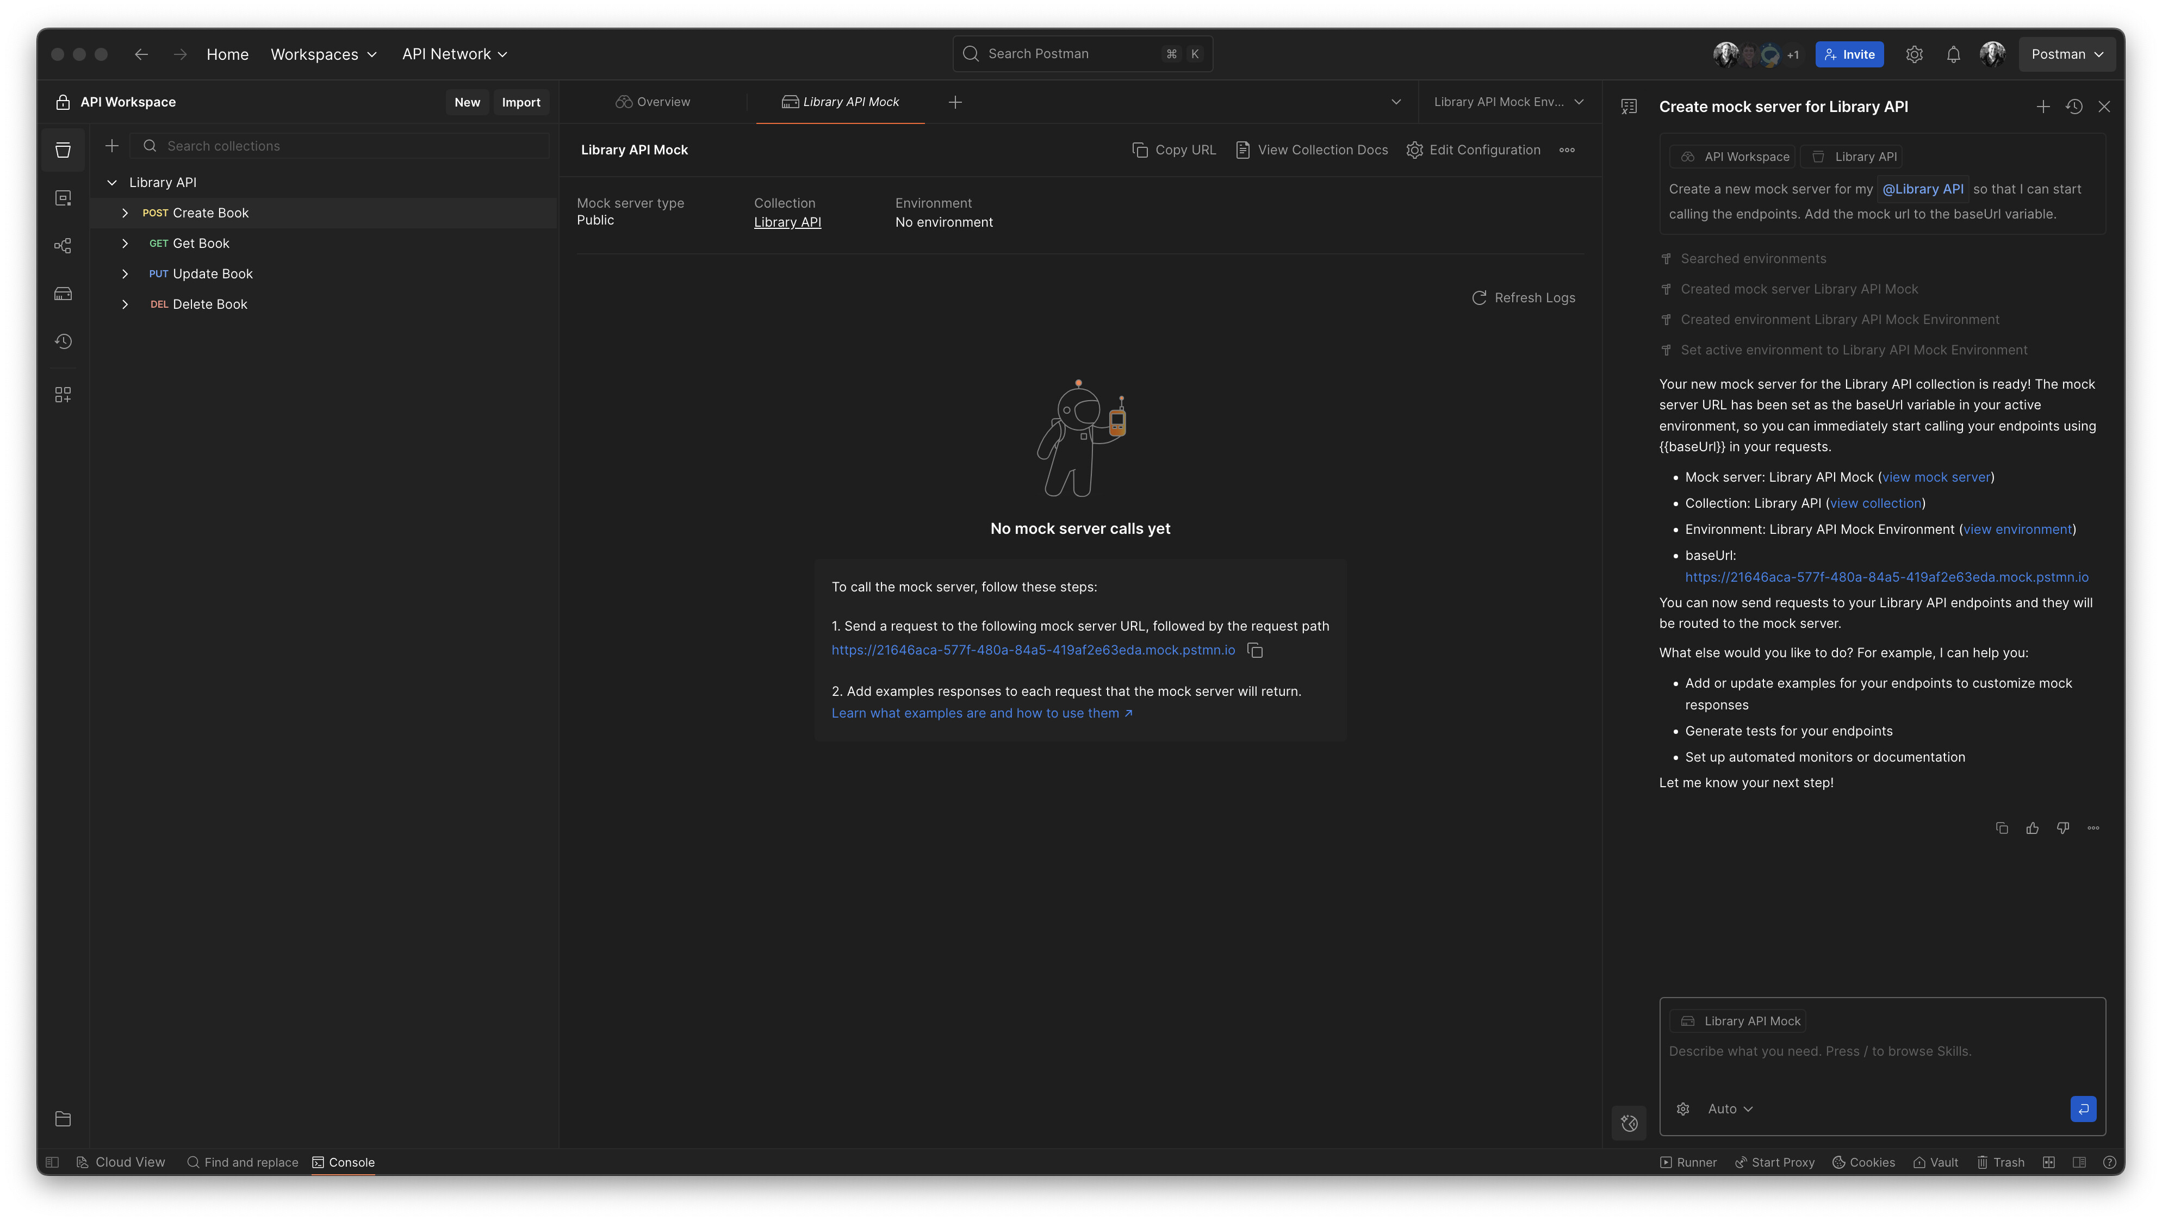
Task: Click the Refresh Logs button
Action: [1523, 298]
